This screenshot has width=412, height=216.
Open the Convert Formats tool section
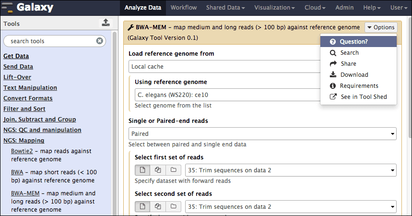click(x=28, y=98)
